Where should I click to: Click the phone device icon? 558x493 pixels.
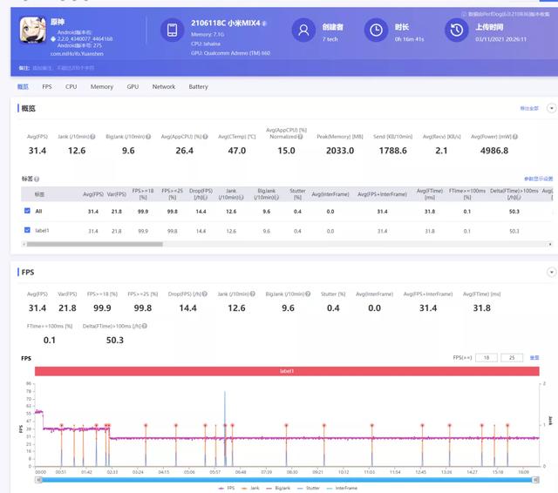[170, 30]
